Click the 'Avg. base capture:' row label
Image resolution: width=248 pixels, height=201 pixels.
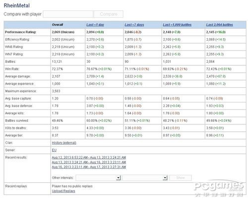click(18, 99)
